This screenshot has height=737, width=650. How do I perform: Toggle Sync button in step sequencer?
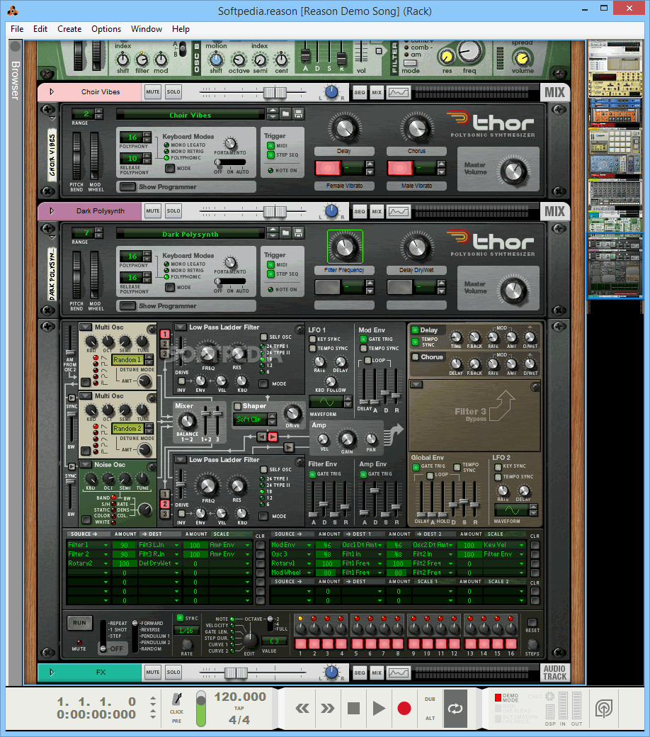click(180, 618)
